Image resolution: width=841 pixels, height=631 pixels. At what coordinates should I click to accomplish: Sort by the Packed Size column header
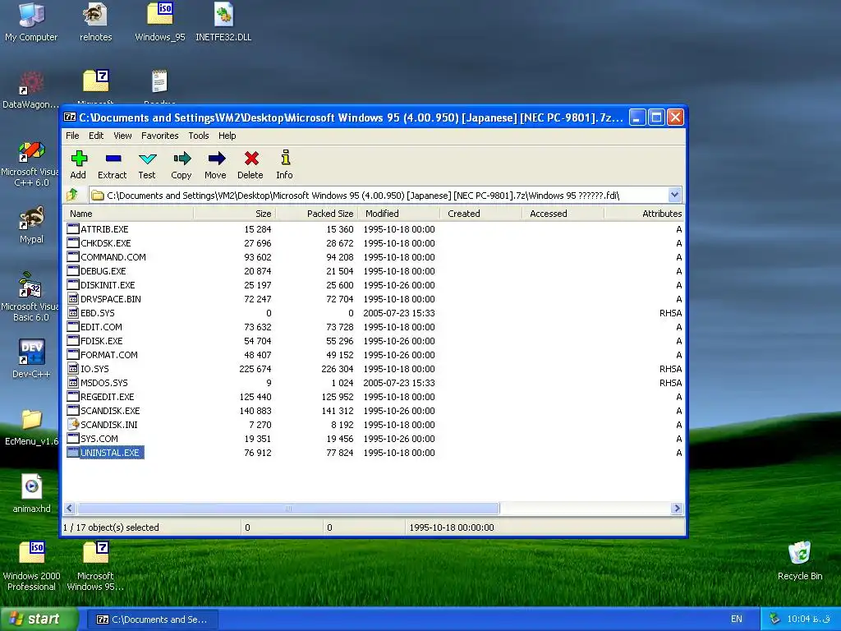coord(316,214)
